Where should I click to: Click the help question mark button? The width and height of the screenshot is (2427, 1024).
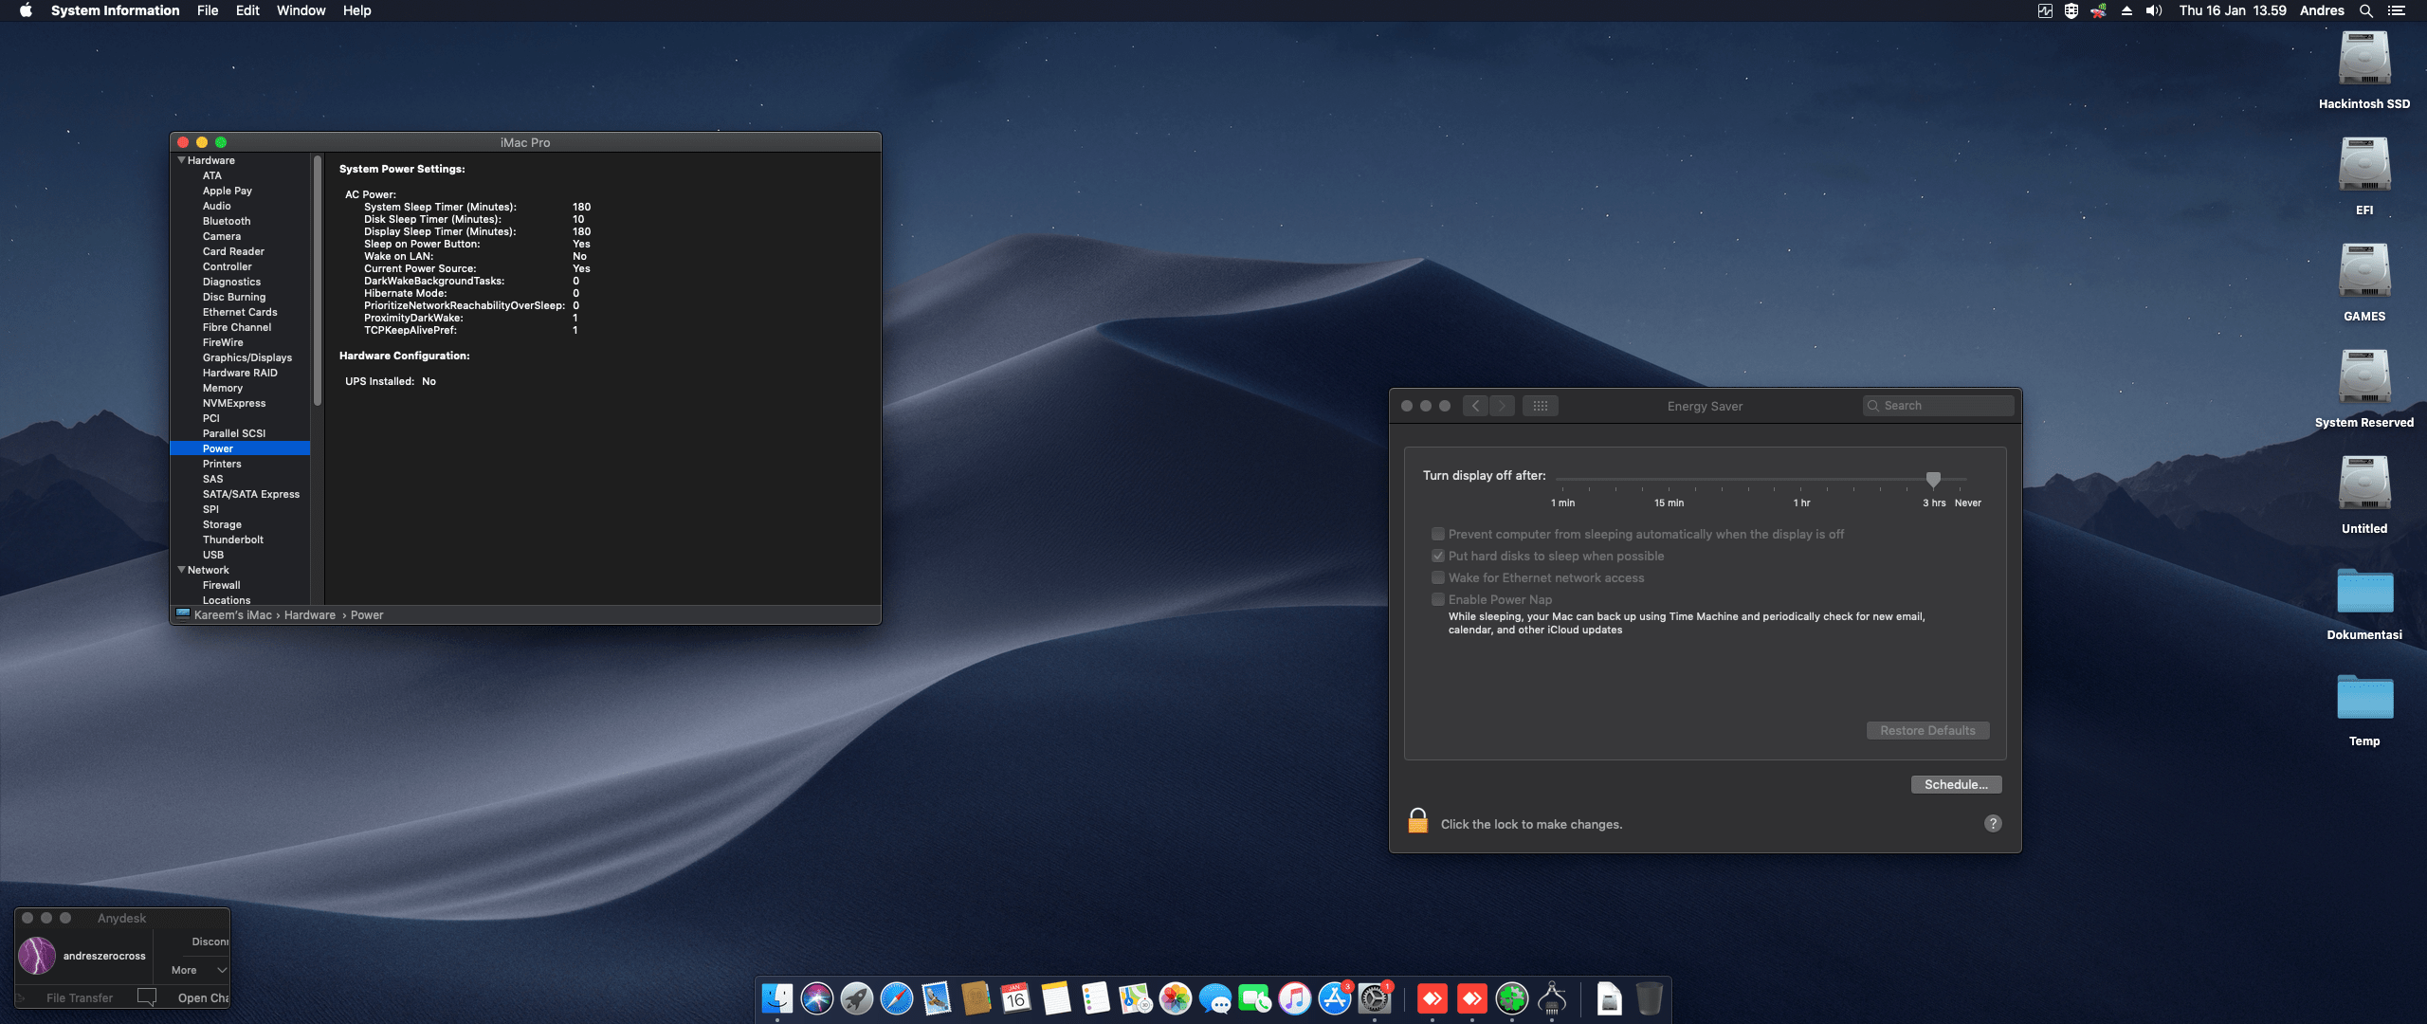pos(1993,823)
